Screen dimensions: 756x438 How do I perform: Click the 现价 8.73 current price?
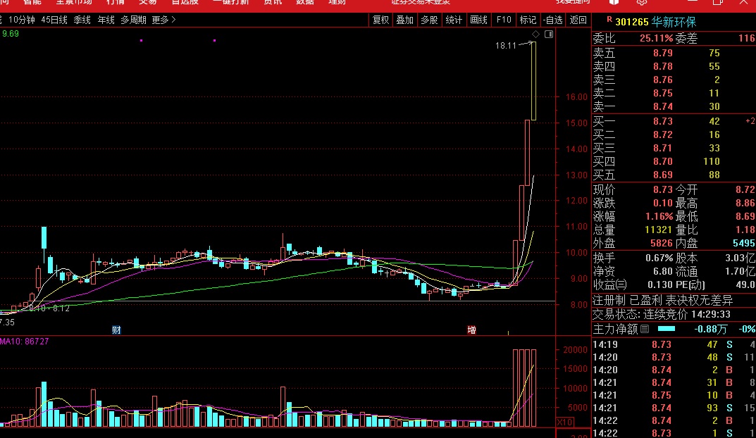pyautogui.click(x=663, y=190)
